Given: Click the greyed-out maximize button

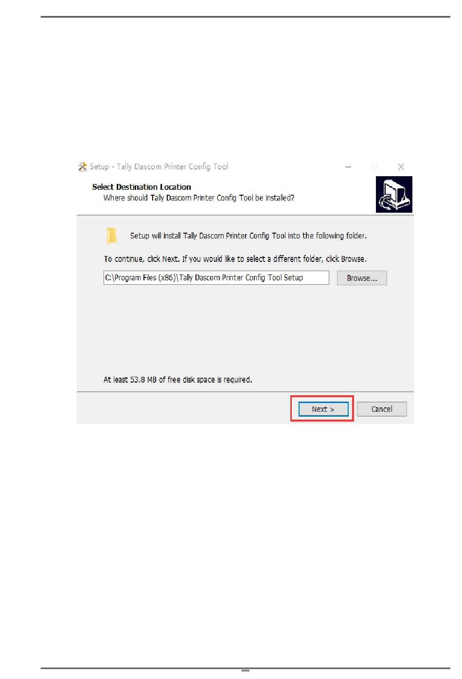Looking at the screenshot, I should click(x=374, y=166).
